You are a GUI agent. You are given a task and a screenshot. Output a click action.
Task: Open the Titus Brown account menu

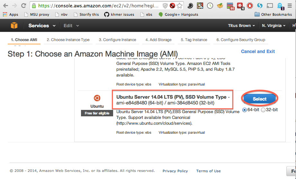click(241, 26)
